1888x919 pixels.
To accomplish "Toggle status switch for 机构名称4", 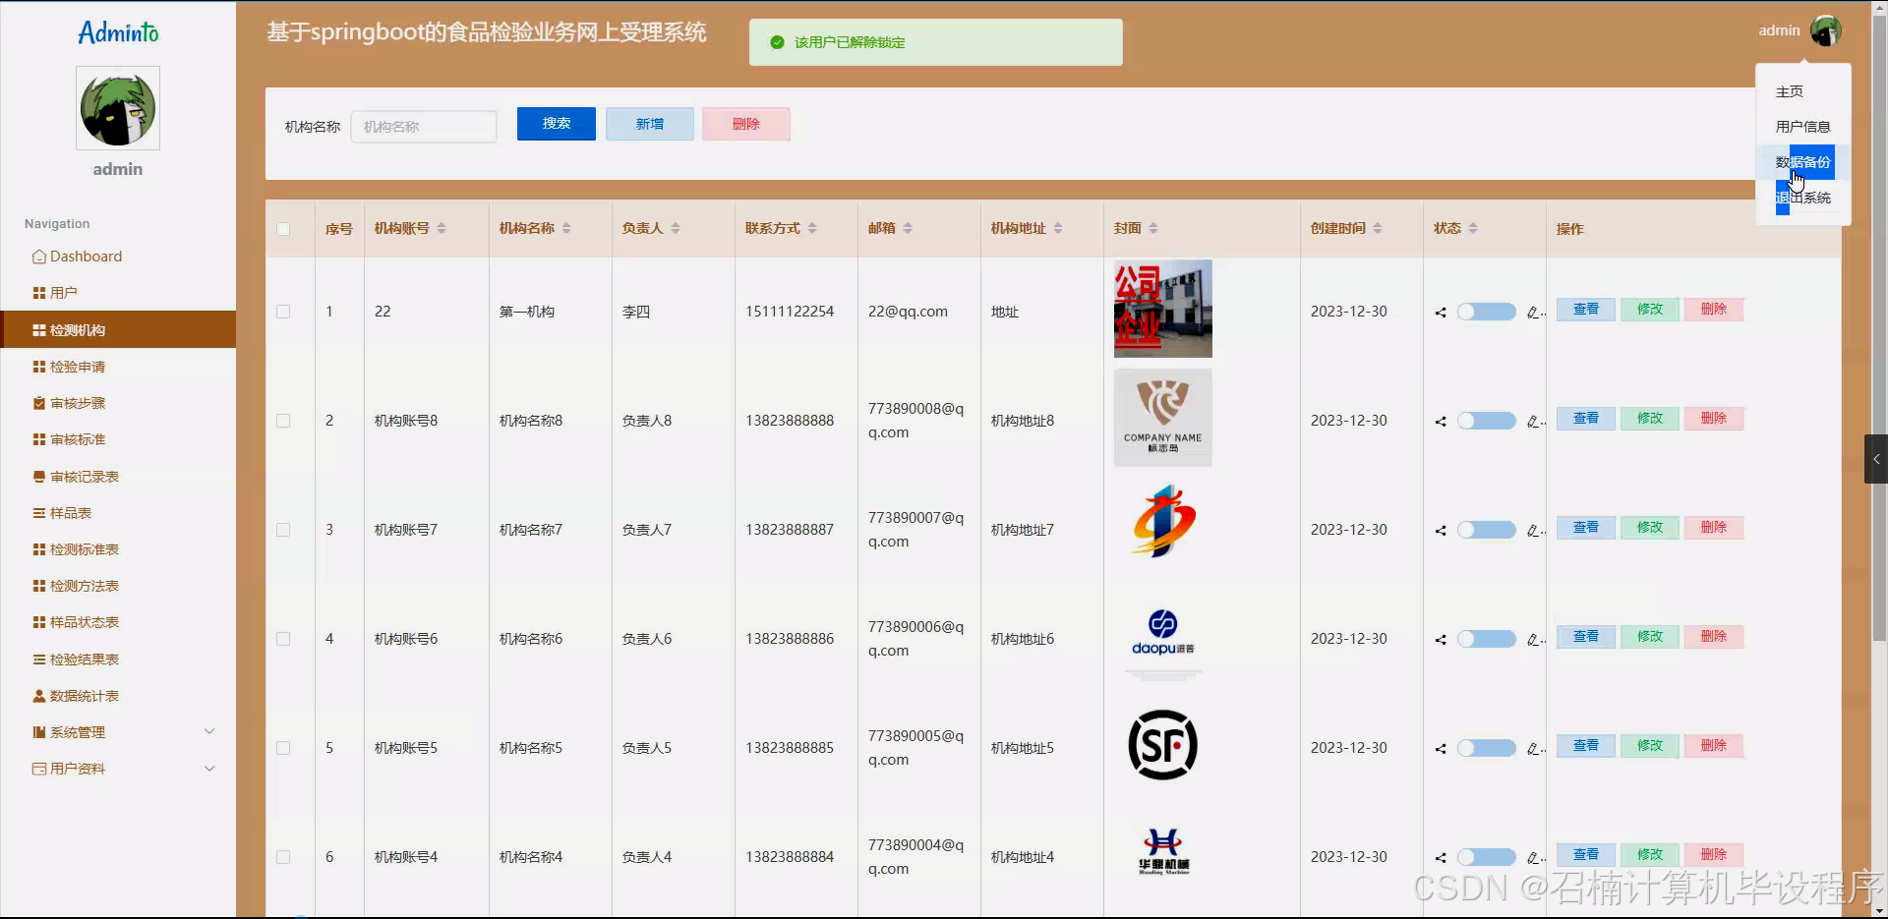I will coord(1487,857).
